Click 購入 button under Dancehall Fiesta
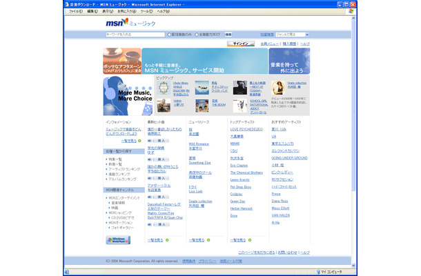 (x=161, y=224)
